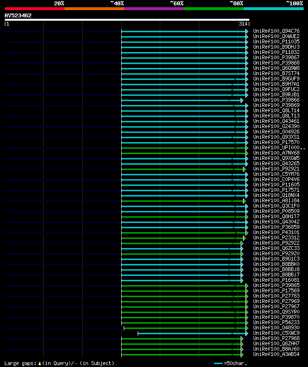Screen dimensions: 308x367
Task: Select the UniRef100_Q6ZHH7 label
Action: point(276,343)
